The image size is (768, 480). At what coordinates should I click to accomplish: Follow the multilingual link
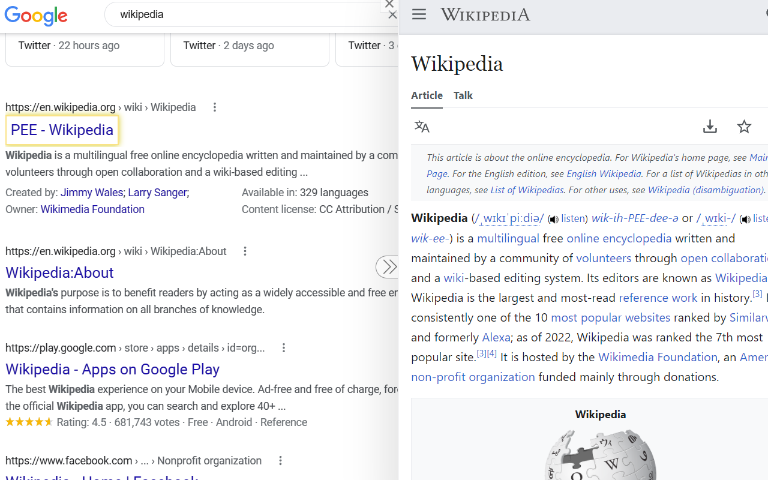point(508,238)
